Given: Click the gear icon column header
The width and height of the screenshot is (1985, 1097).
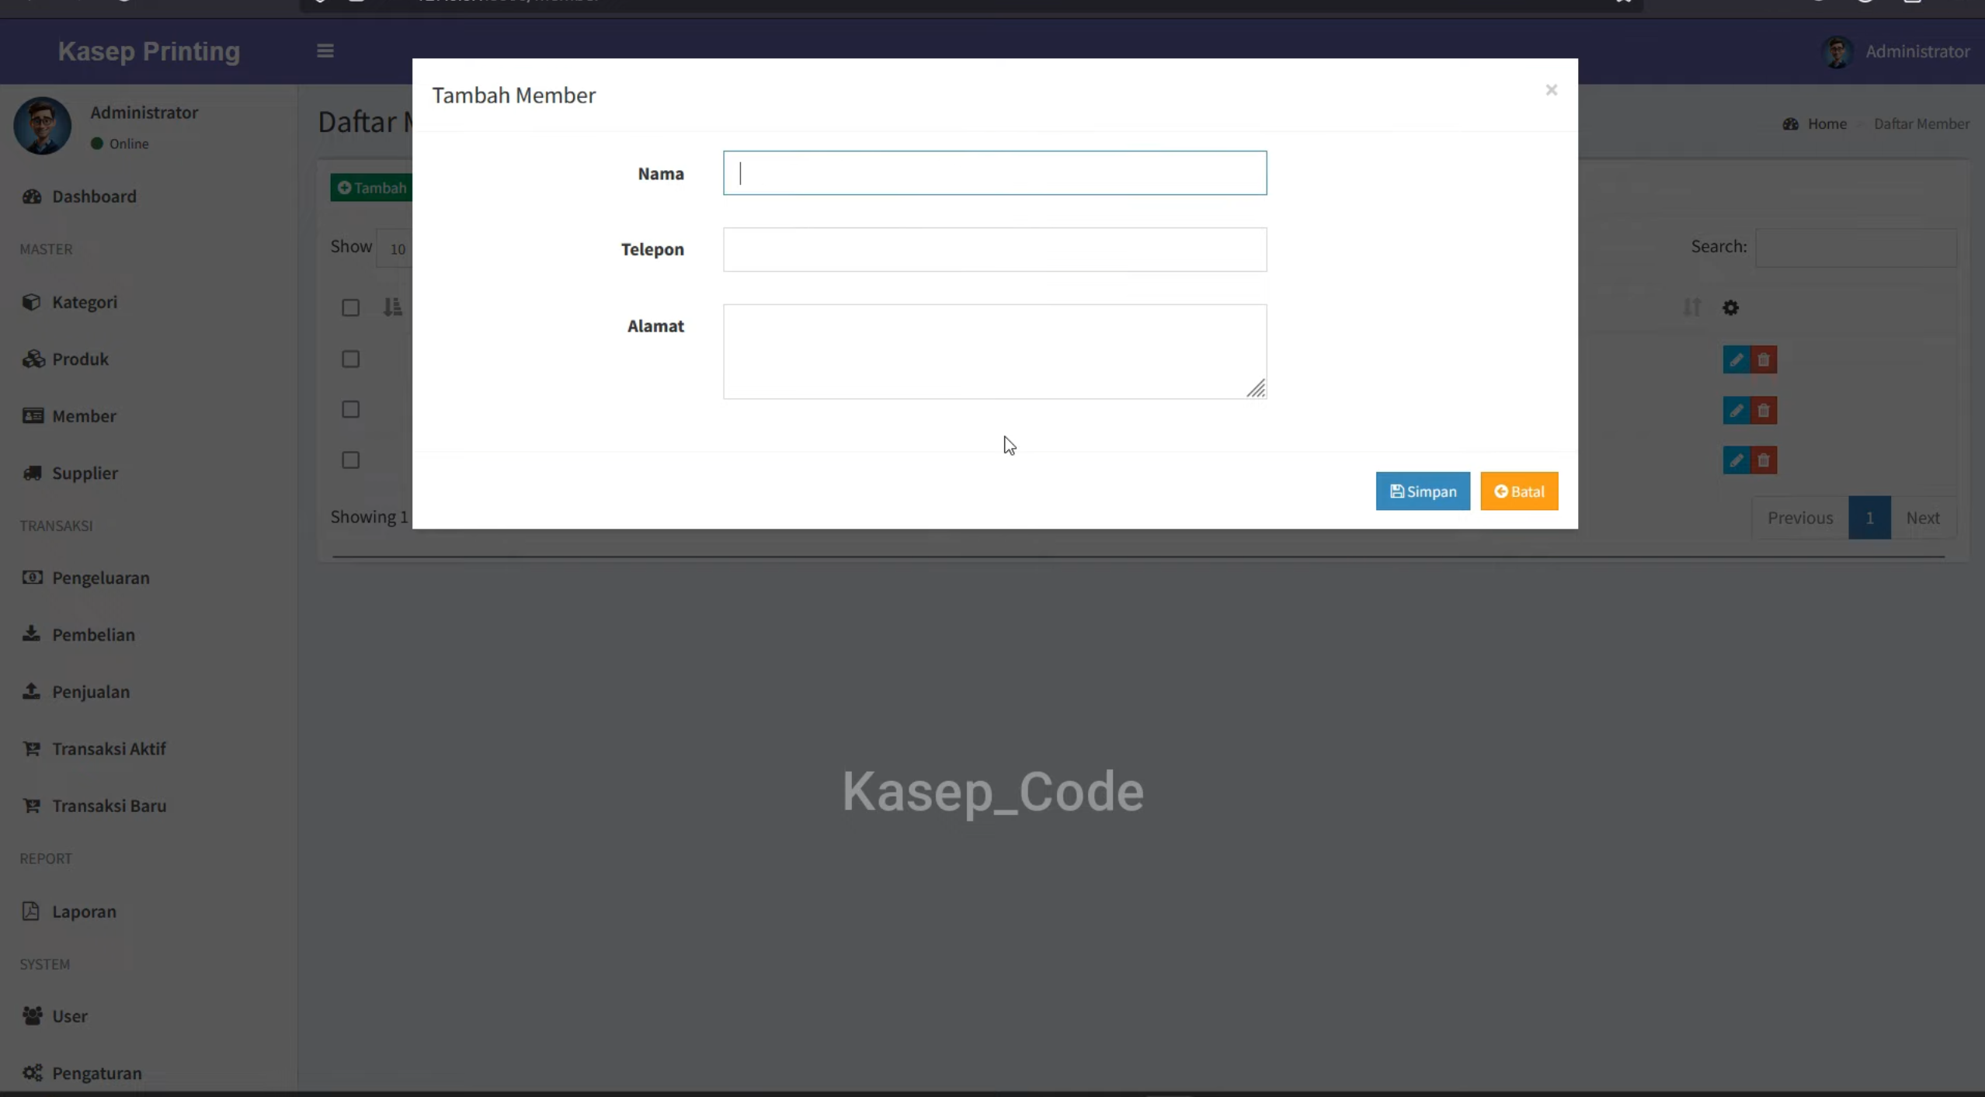Looking at the screenshot, I should (x=1730, y=308).
